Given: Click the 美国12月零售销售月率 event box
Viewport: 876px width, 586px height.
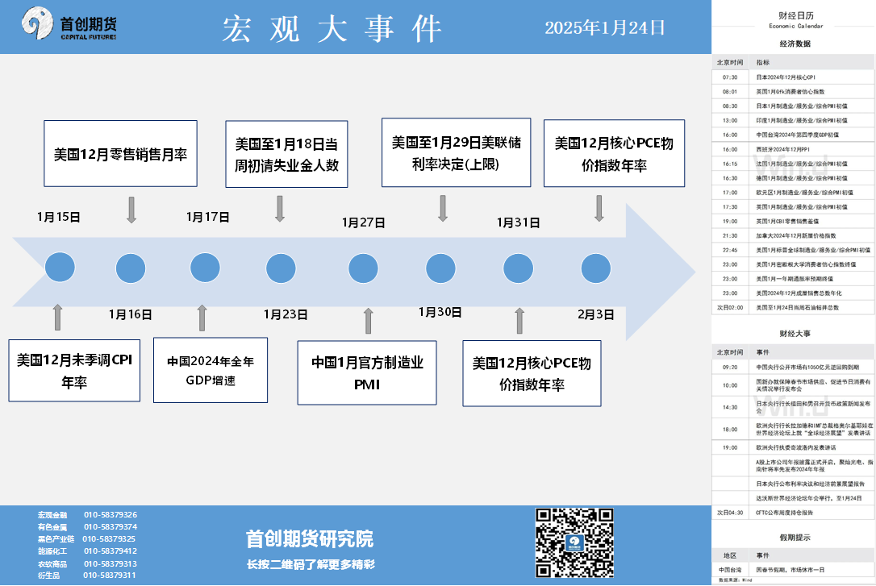Looking at the screenshot, I should 121,153.
